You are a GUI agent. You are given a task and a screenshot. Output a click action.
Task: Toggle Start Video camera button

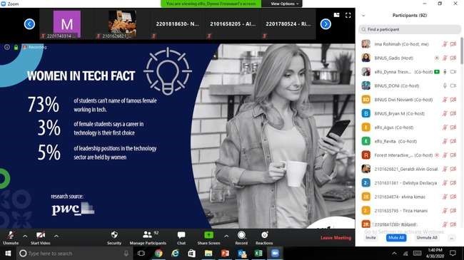pyautogui.click(x=41, y=235)
